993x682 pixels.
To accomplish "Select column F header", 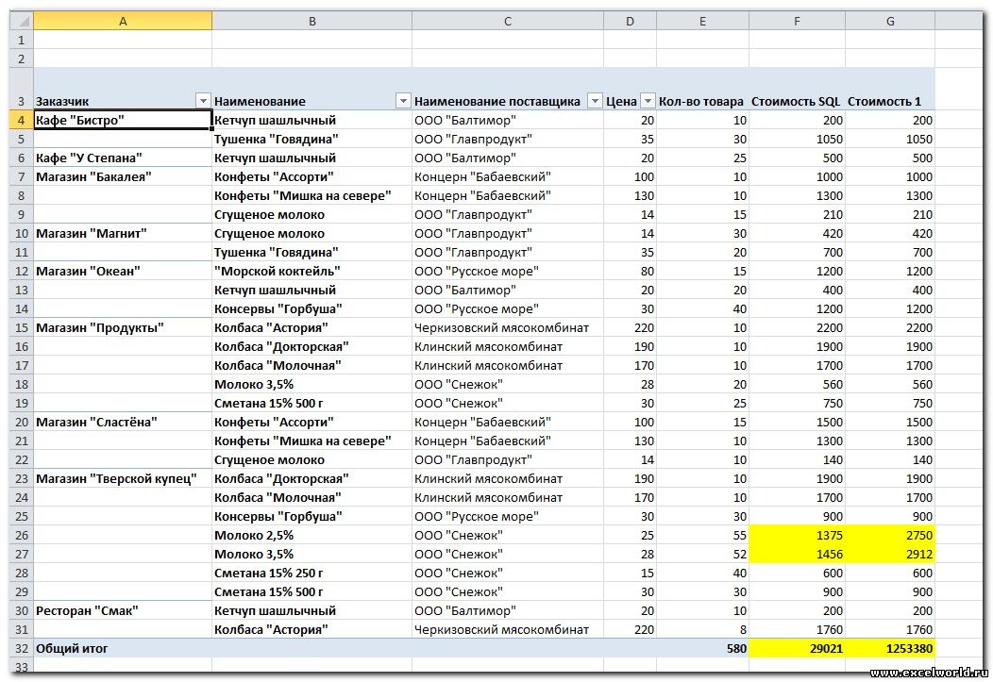I will click(x=797, y=21).
